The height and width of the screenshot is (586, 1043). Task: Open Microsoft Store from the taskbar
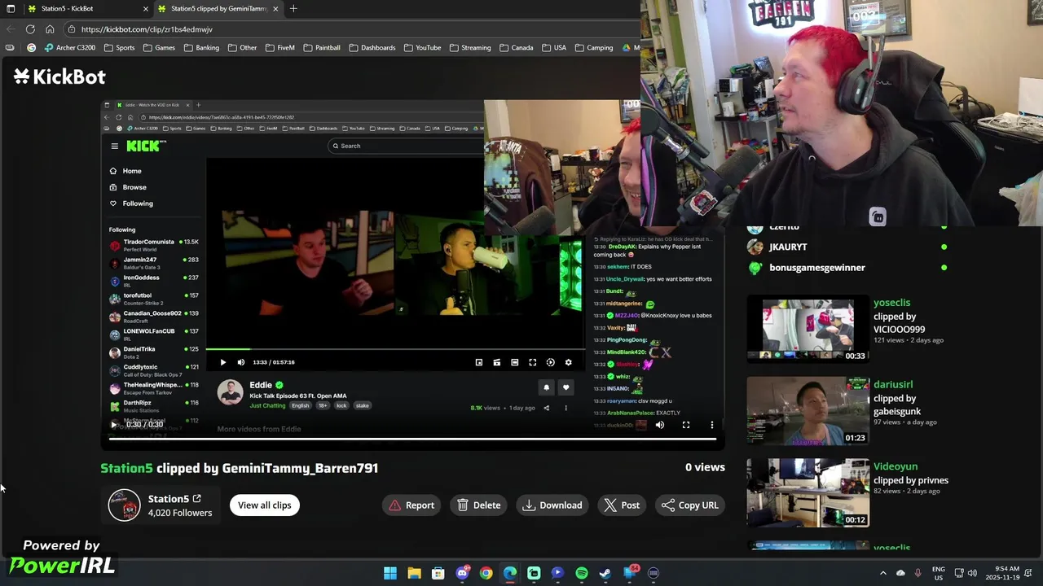pos(438,573)
